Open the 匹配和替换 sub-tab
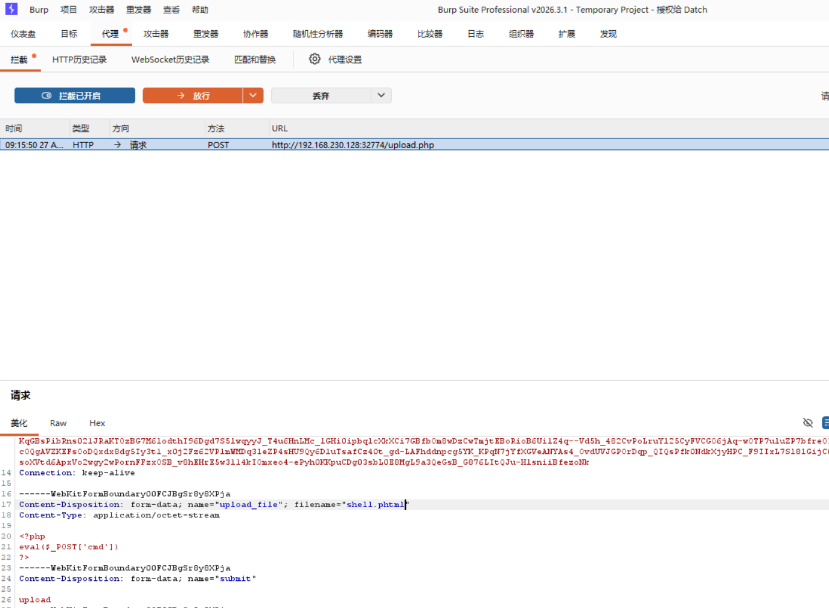829x608 pixels. click(x=255, y=59)
